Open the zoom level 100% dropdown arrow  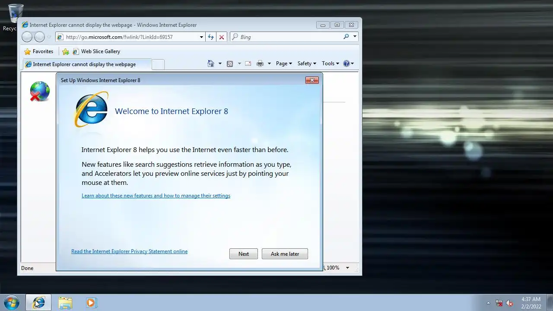[x=347, y=268]
